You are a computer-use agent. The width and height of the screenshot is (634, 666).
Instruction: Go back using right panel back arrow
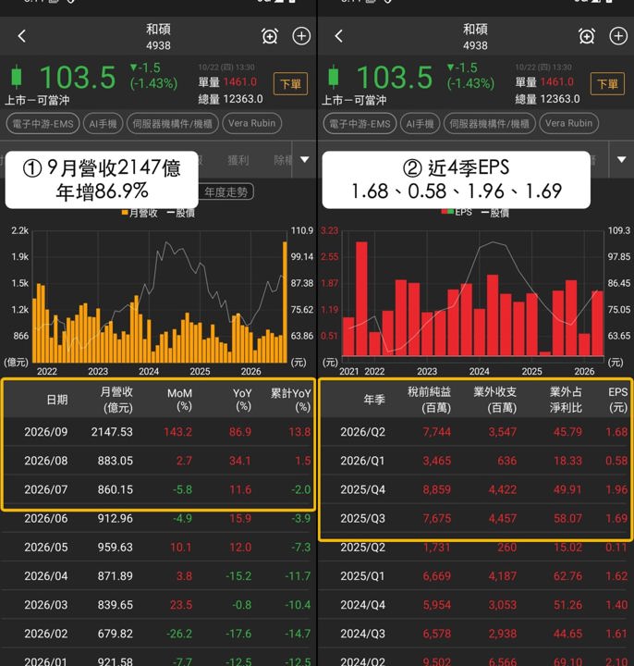pyautogui.click(x=338, y=36)
